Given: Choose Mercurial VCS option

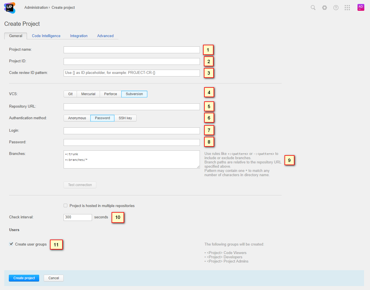Looking at the screenshot, I should pos(88,94).
